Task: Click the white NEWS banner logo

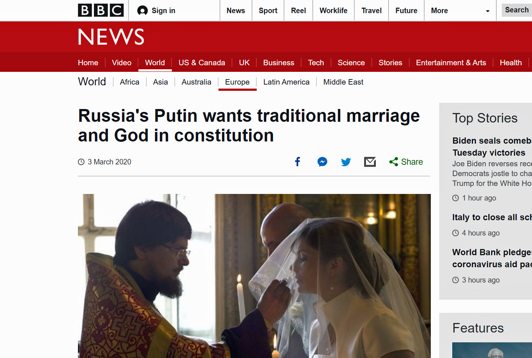Action: [x=111, y=37]
